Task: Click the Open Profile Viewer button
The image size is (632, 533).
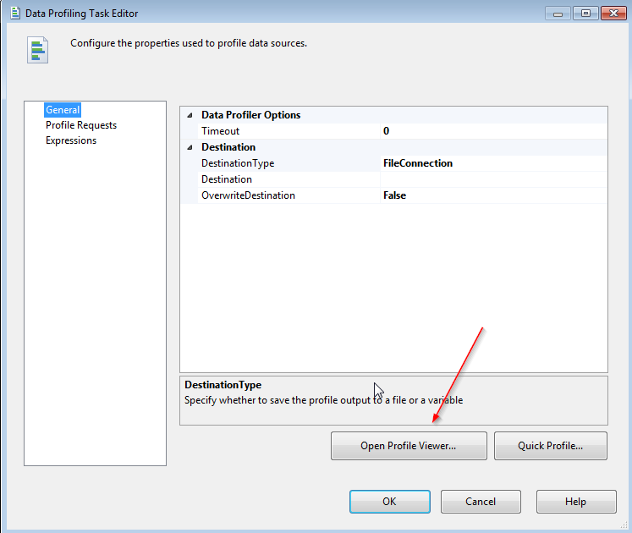Action: tap(409, 446)
